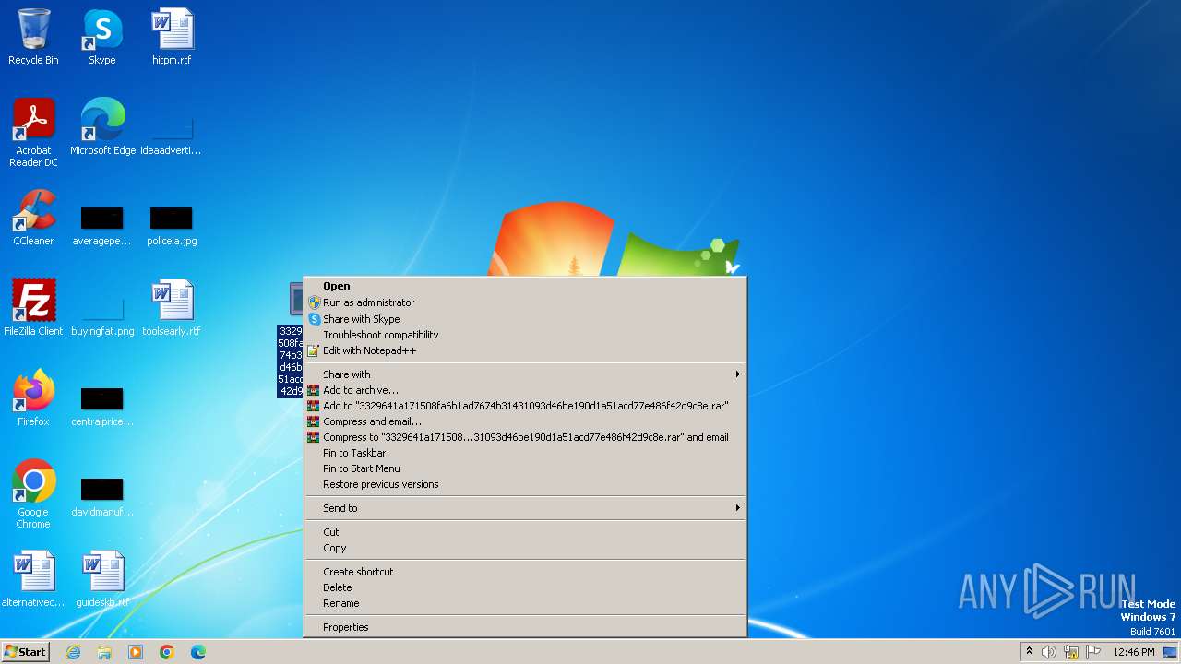This screenshot has width=1181, height=664.
Task: Select the guideskb.rtf document icon
Action: coord(102,579)
